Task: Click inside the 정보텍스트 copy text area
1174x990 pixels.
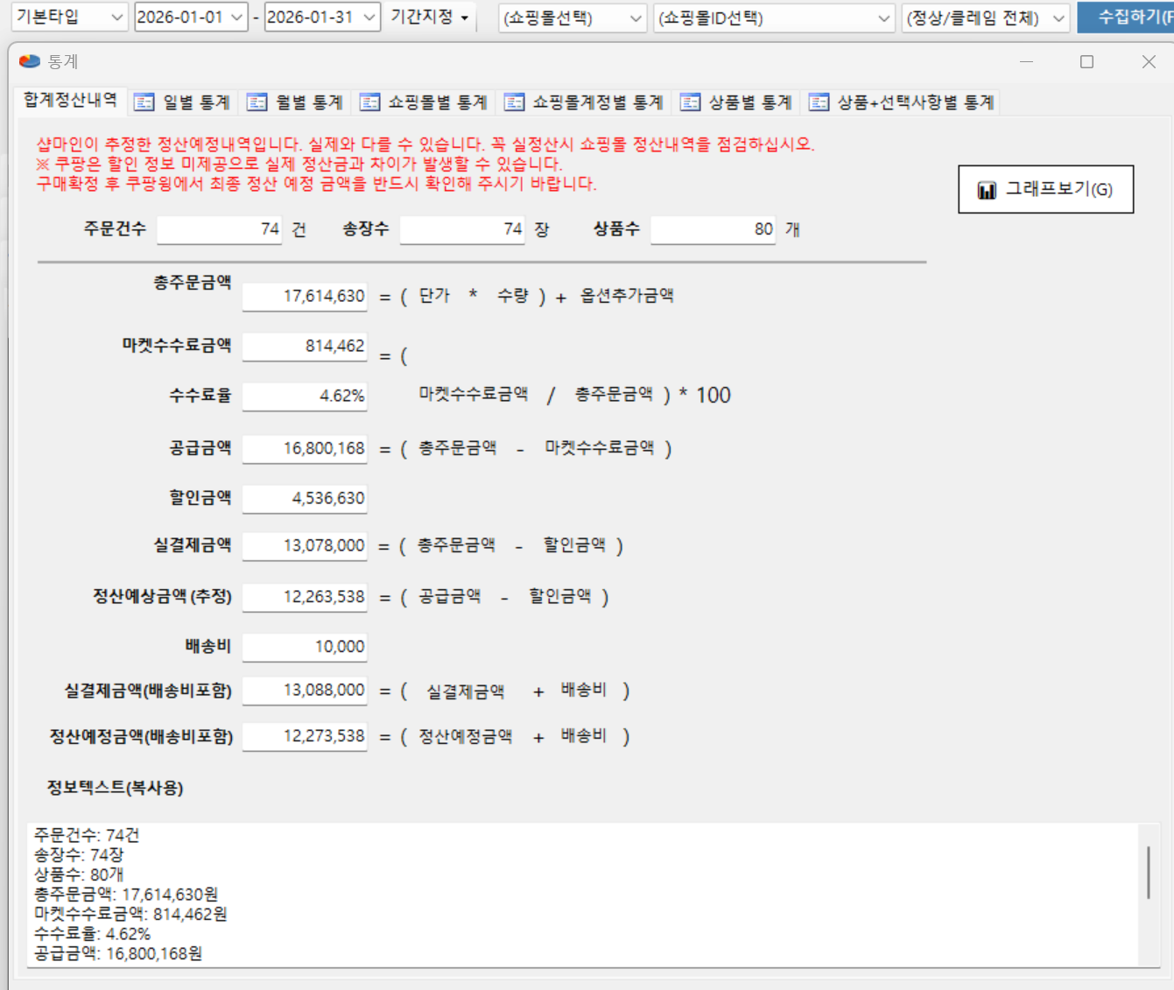Action: coord(578,893)
